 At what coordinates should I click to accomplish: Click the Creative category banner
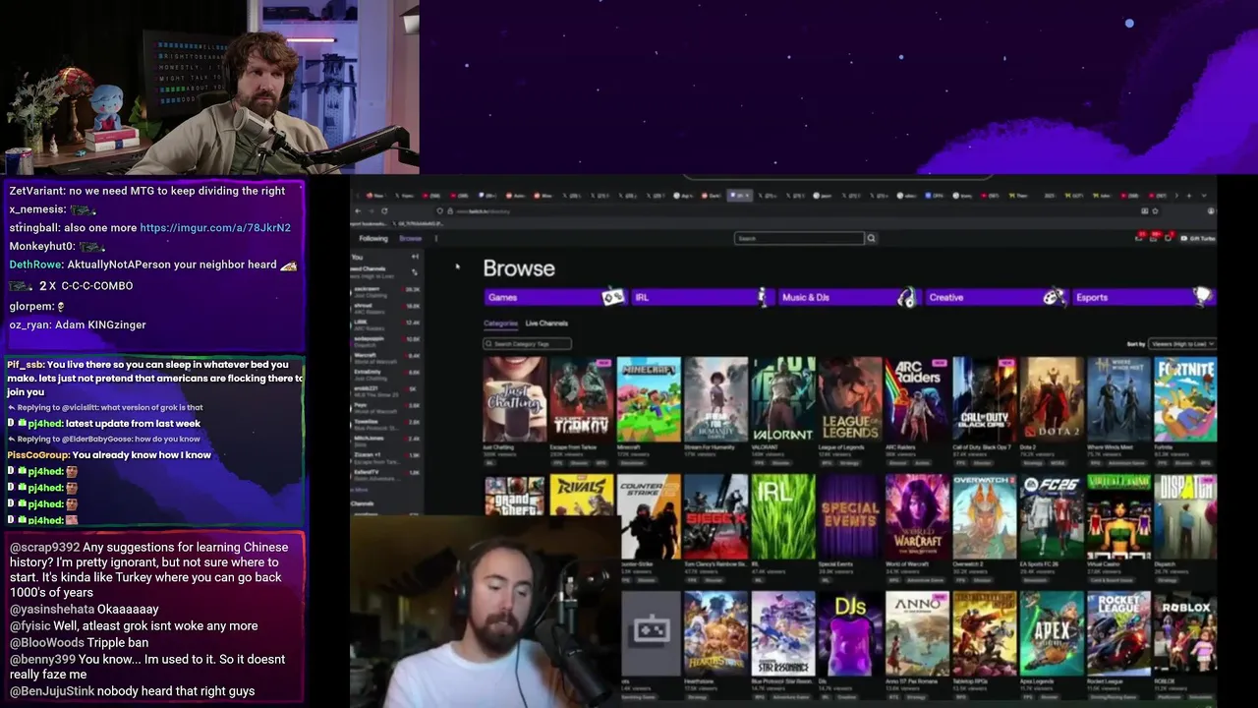997,297
